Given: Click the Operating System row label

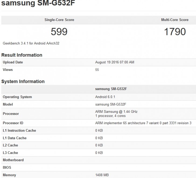Looking at the screenshot, I should click(x=17, y=97).
